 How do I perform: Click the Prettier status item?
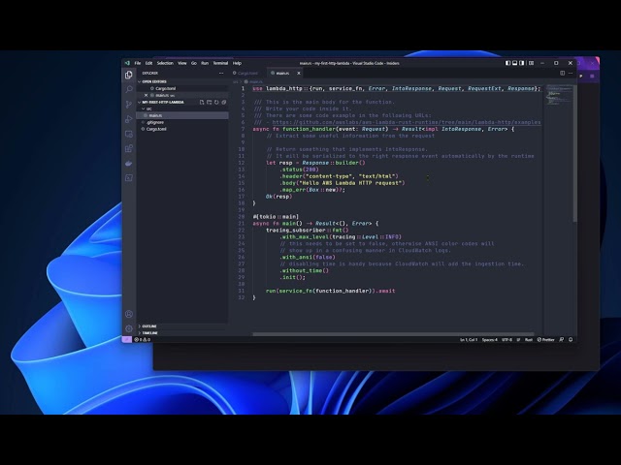coord(545,340)
